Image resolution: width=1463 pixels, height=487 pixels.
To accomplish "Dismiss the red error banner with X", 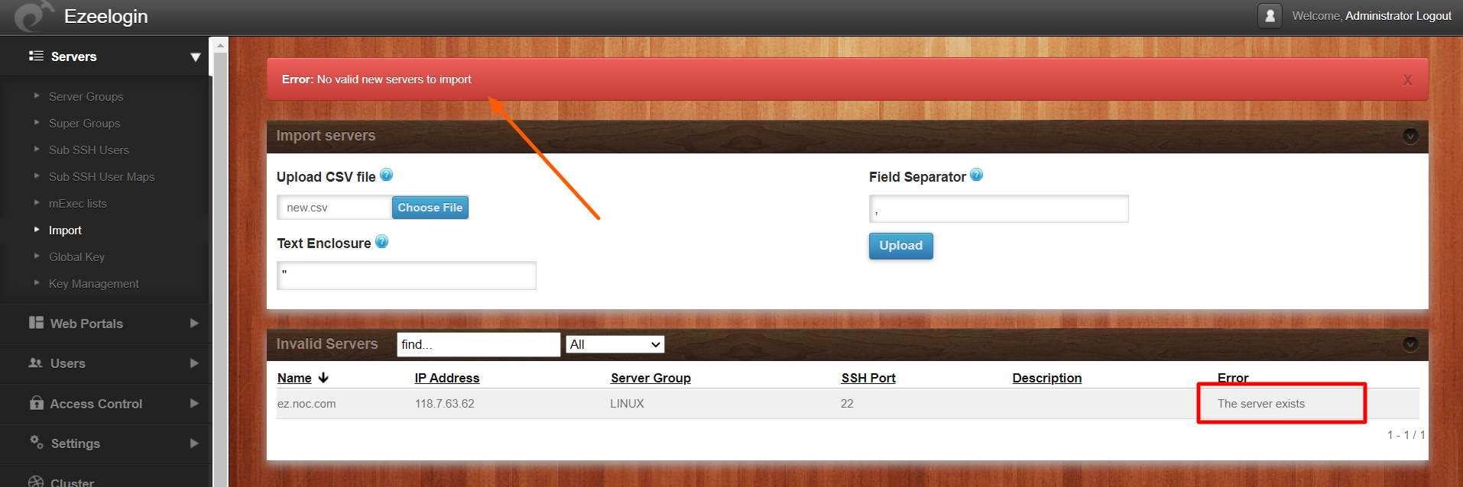I will pyautogui.click(x=1407, y=80).
